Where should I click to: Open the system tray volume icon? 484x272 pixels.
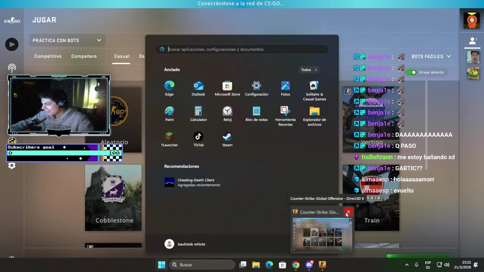tap(447, 265)
